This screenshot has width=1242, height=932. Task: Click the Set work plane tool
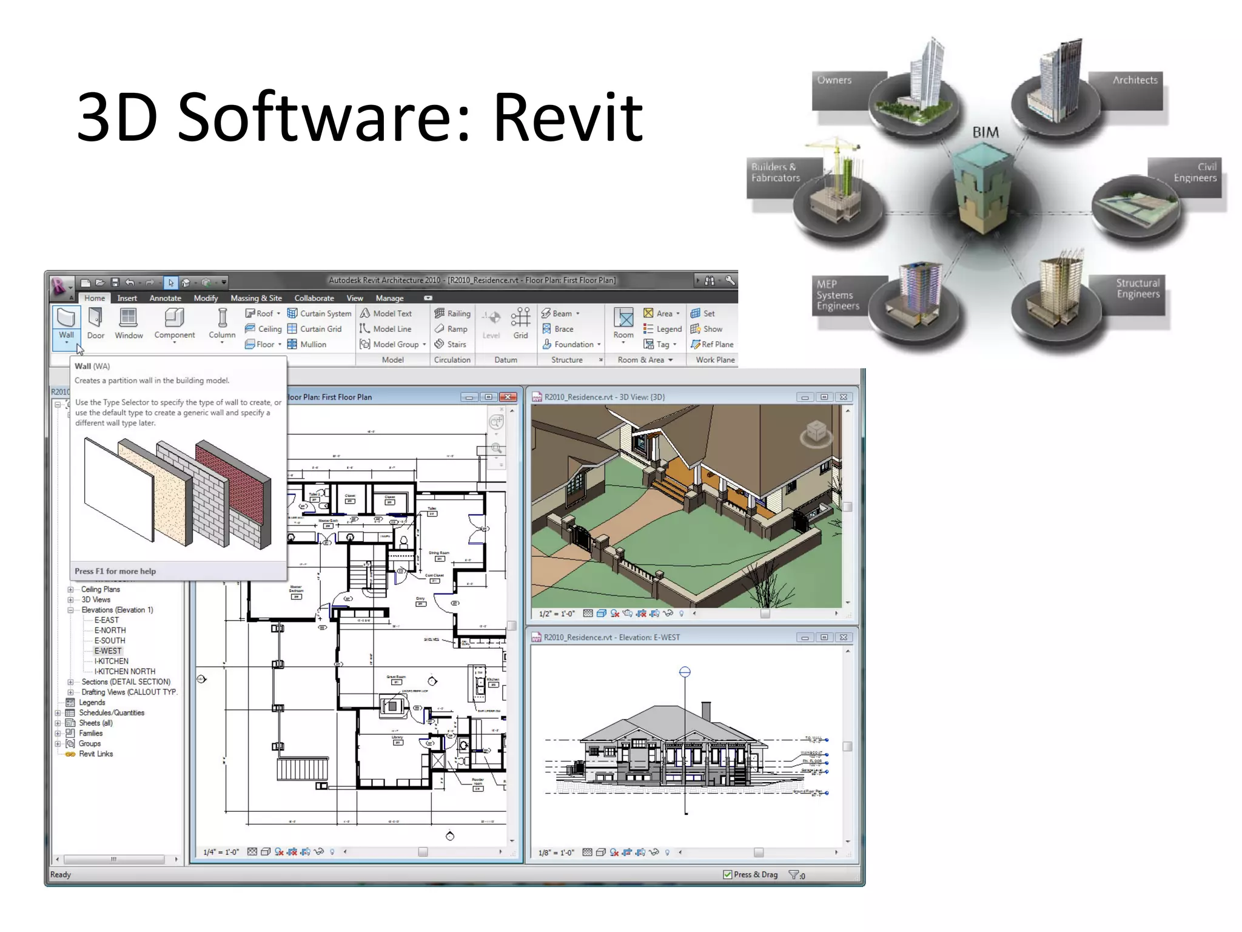pos(702,313)
